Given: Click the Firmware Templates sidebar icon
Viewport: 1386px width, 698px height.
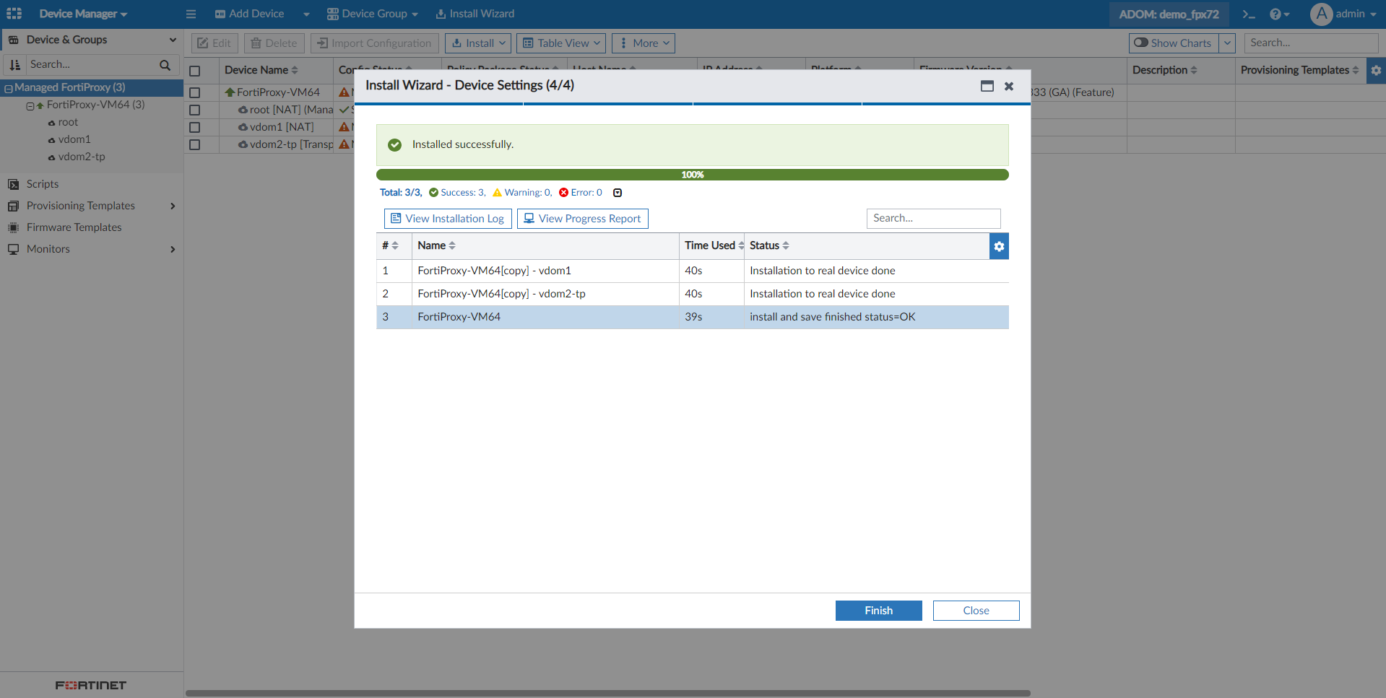Looking at the screenshot, I should (13, 227).
